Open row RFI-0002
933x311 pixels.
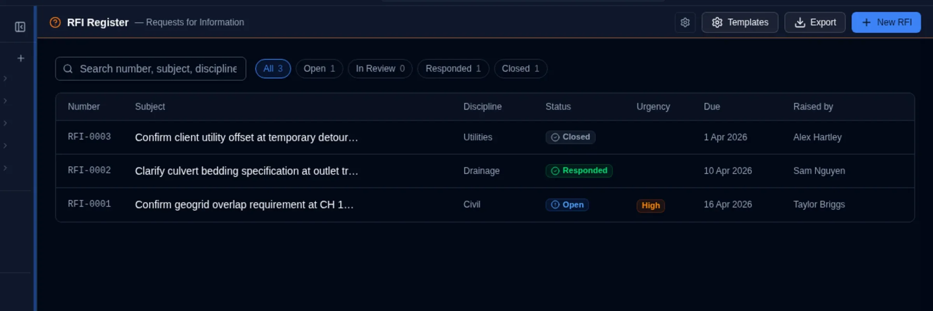(485, 171)
